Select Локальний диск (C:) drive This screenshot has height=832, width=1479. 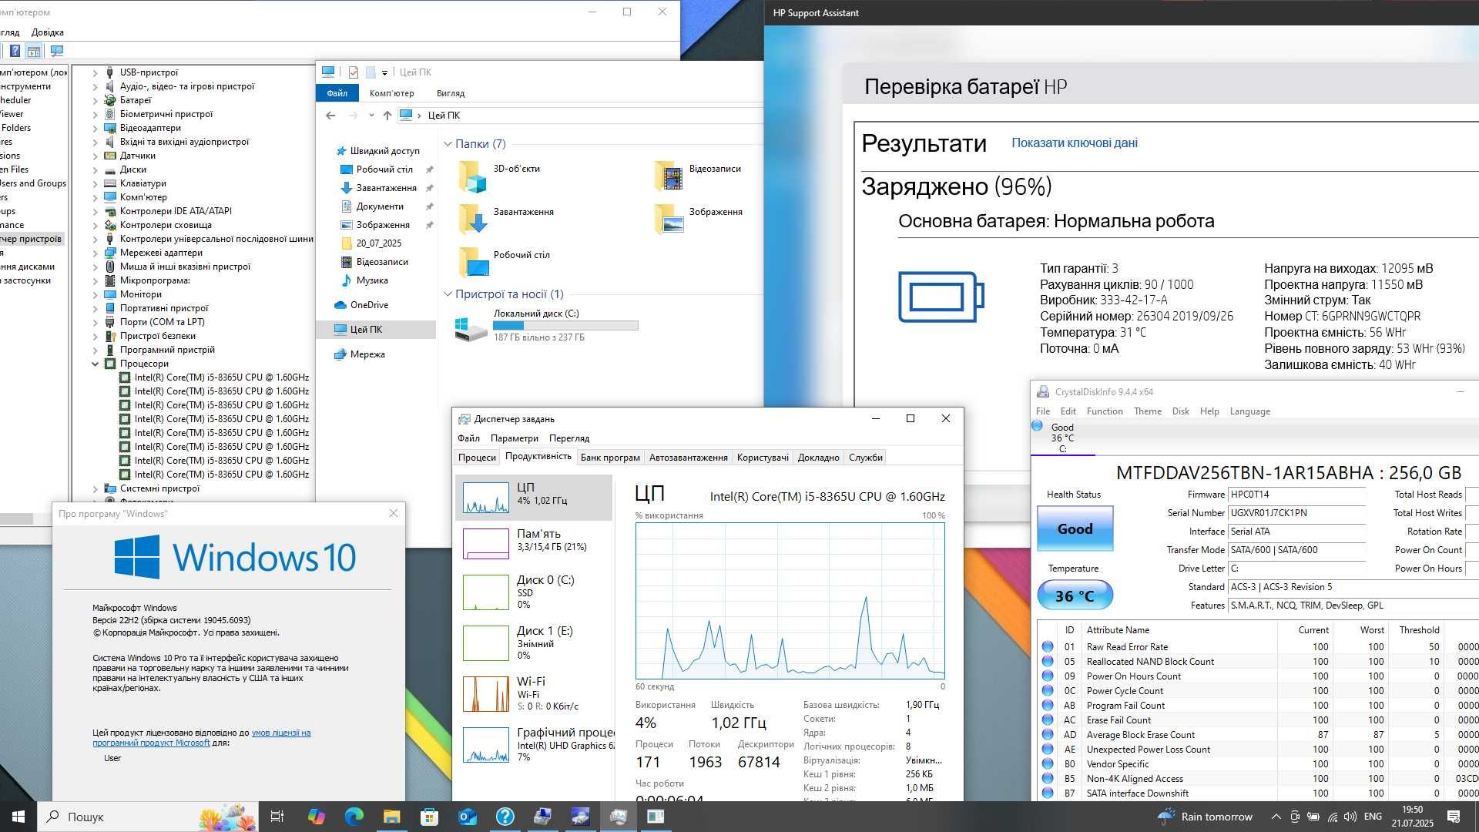click(x=546, y=325)
